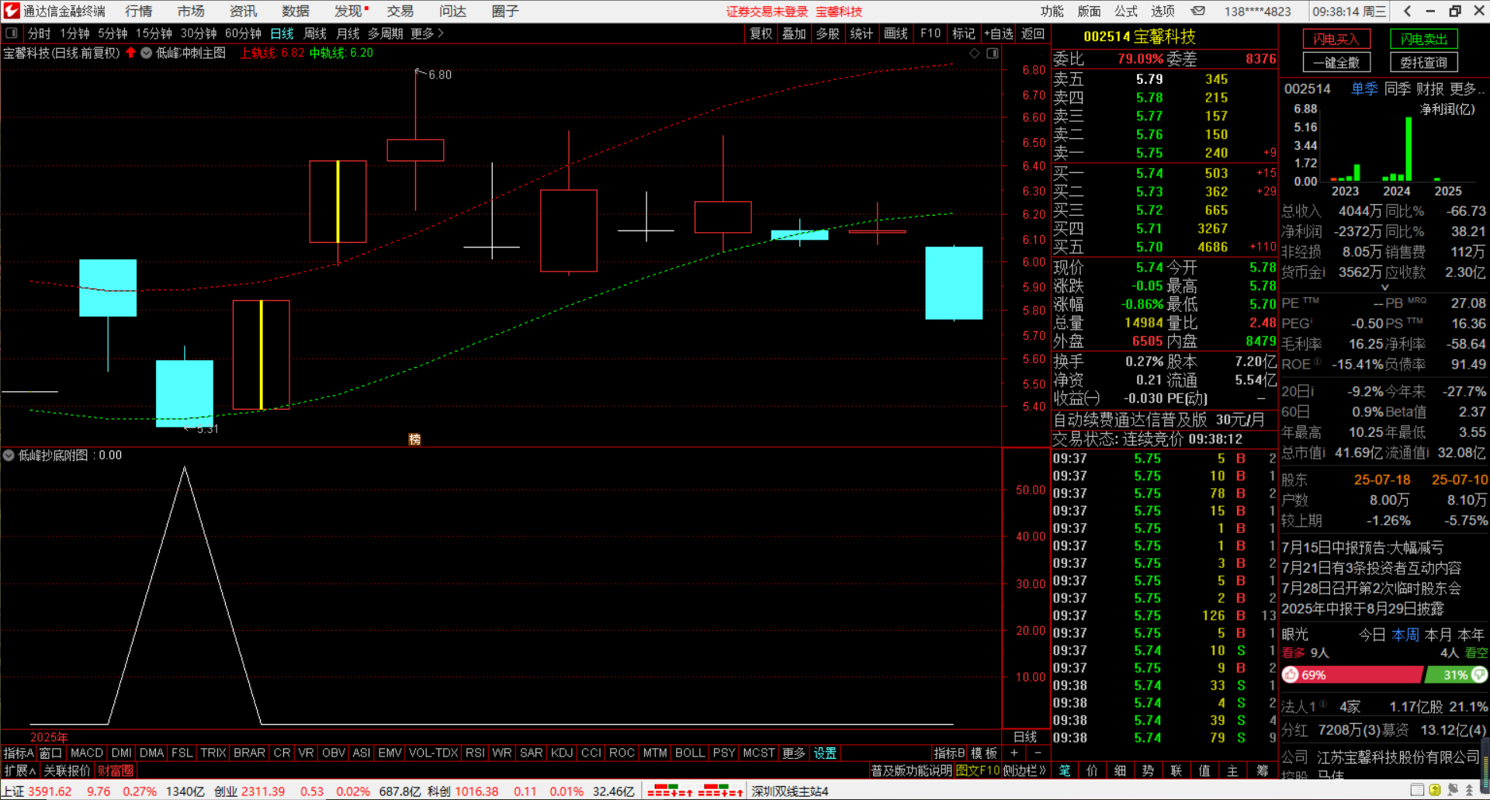This screenshot has width=1490, height=800.
Task: Switch to 60分钟 period
Action: tap(243, 33)
